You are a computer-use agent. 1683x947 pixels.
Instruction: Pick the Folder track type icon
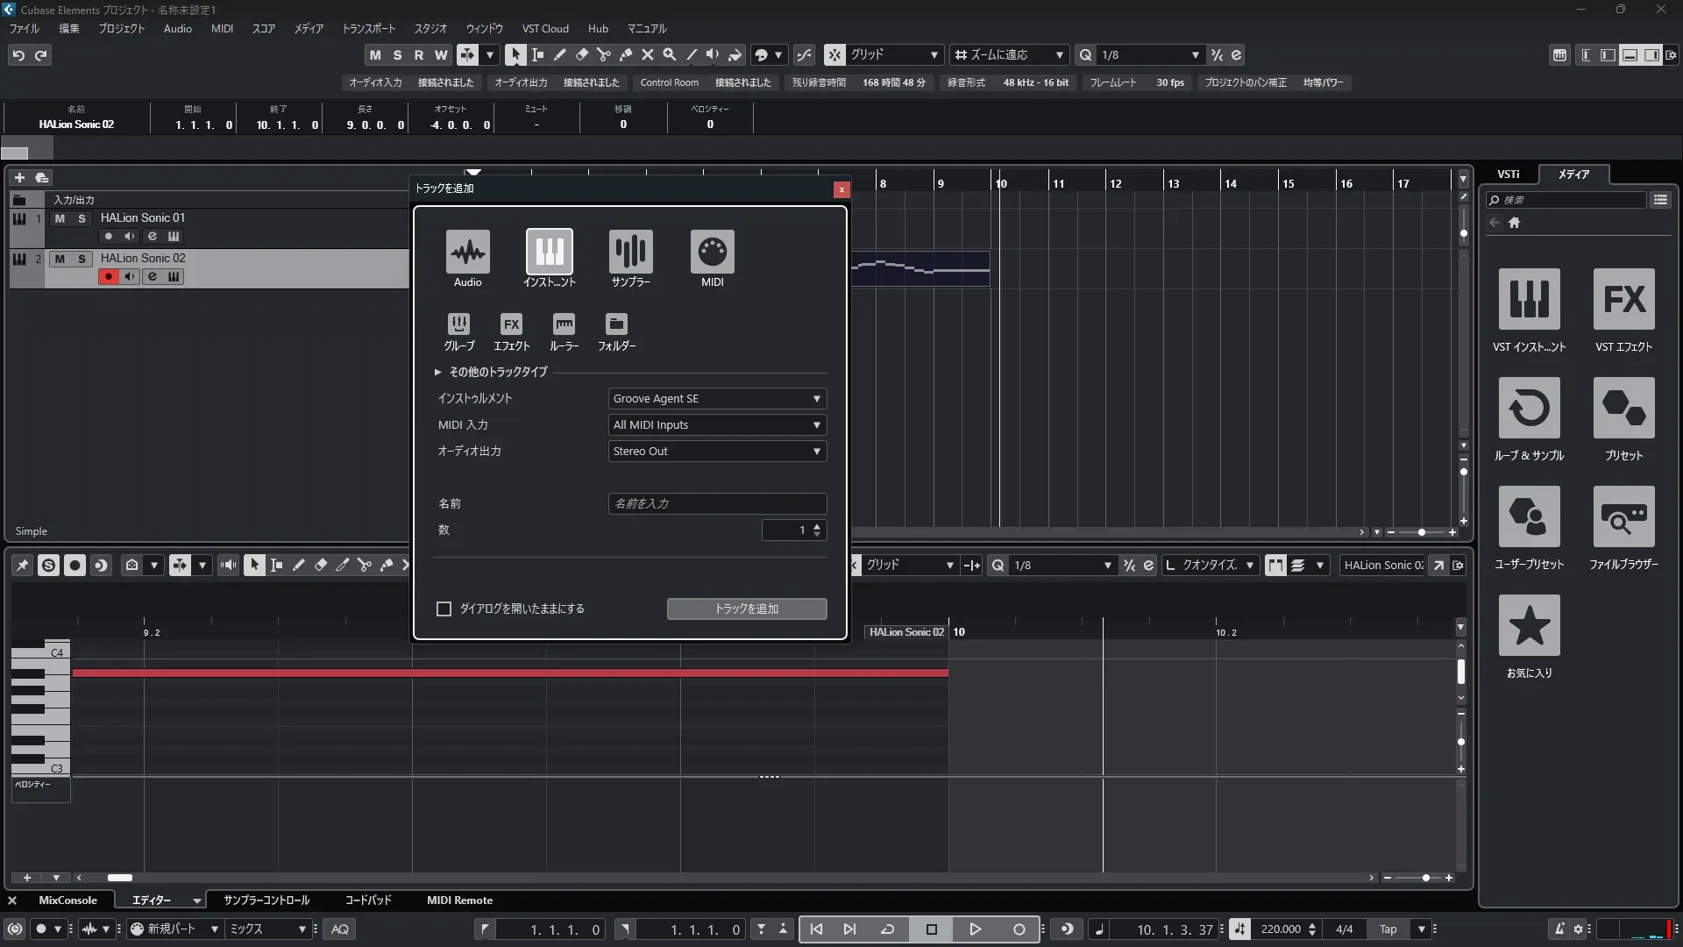pos(616,324)
